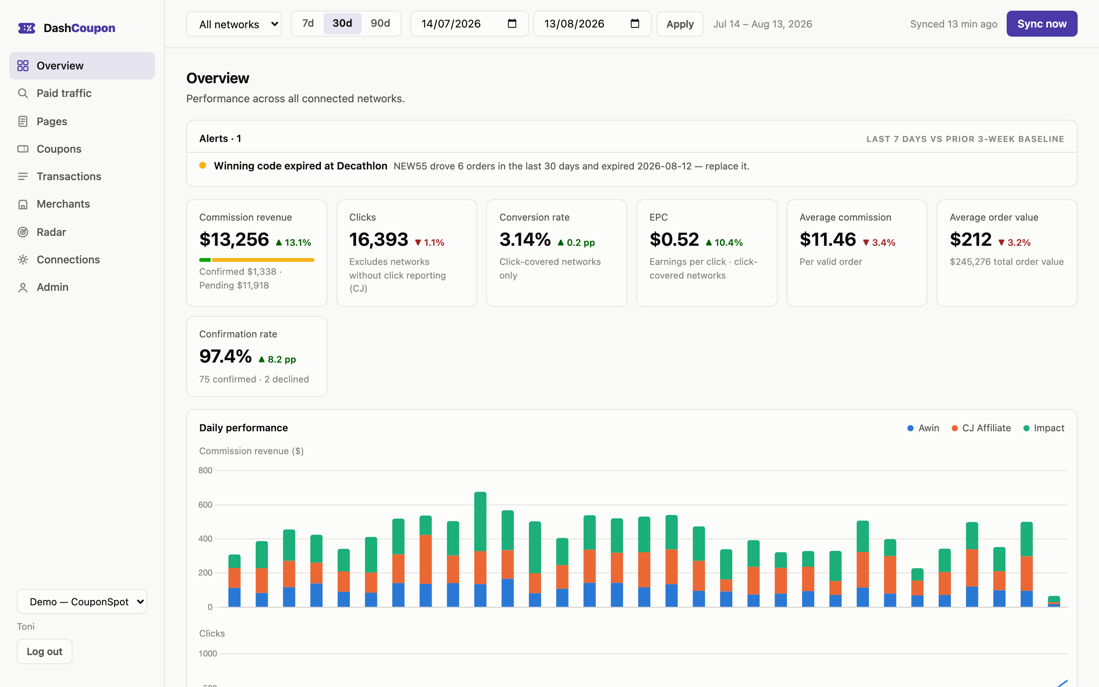This screenshot has width=1099, height=687.
Task: Go to Radar page
Action: (x=82, y=232)
